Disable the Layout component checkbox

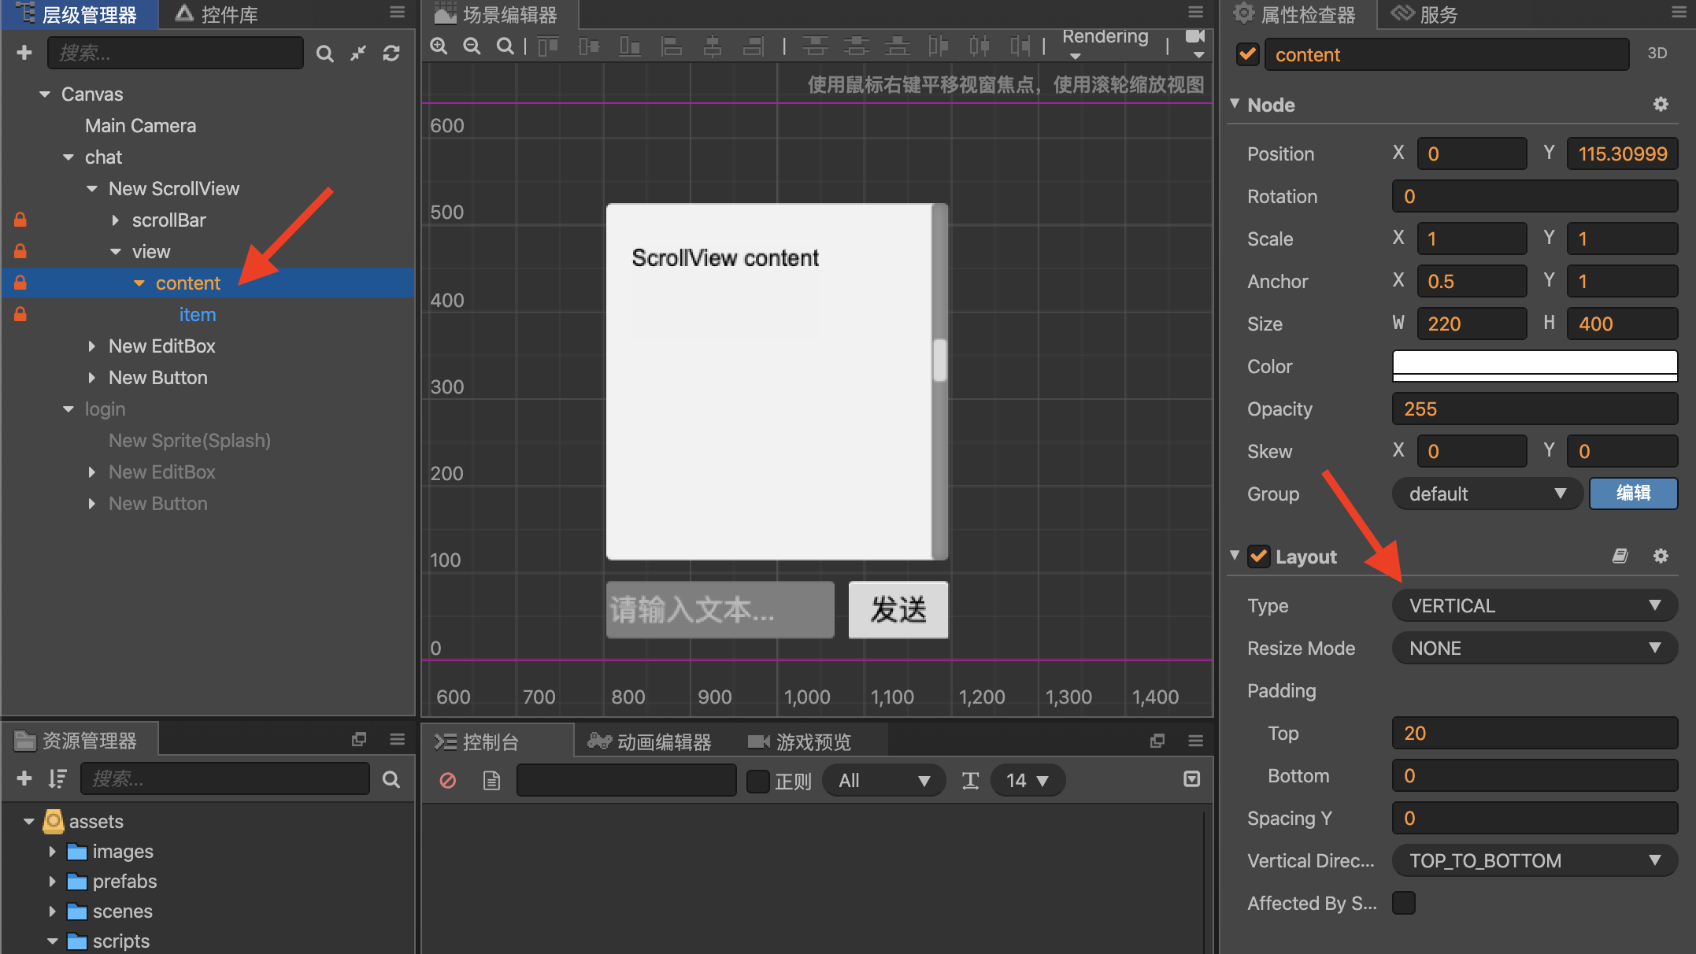tap(1259, 556)
